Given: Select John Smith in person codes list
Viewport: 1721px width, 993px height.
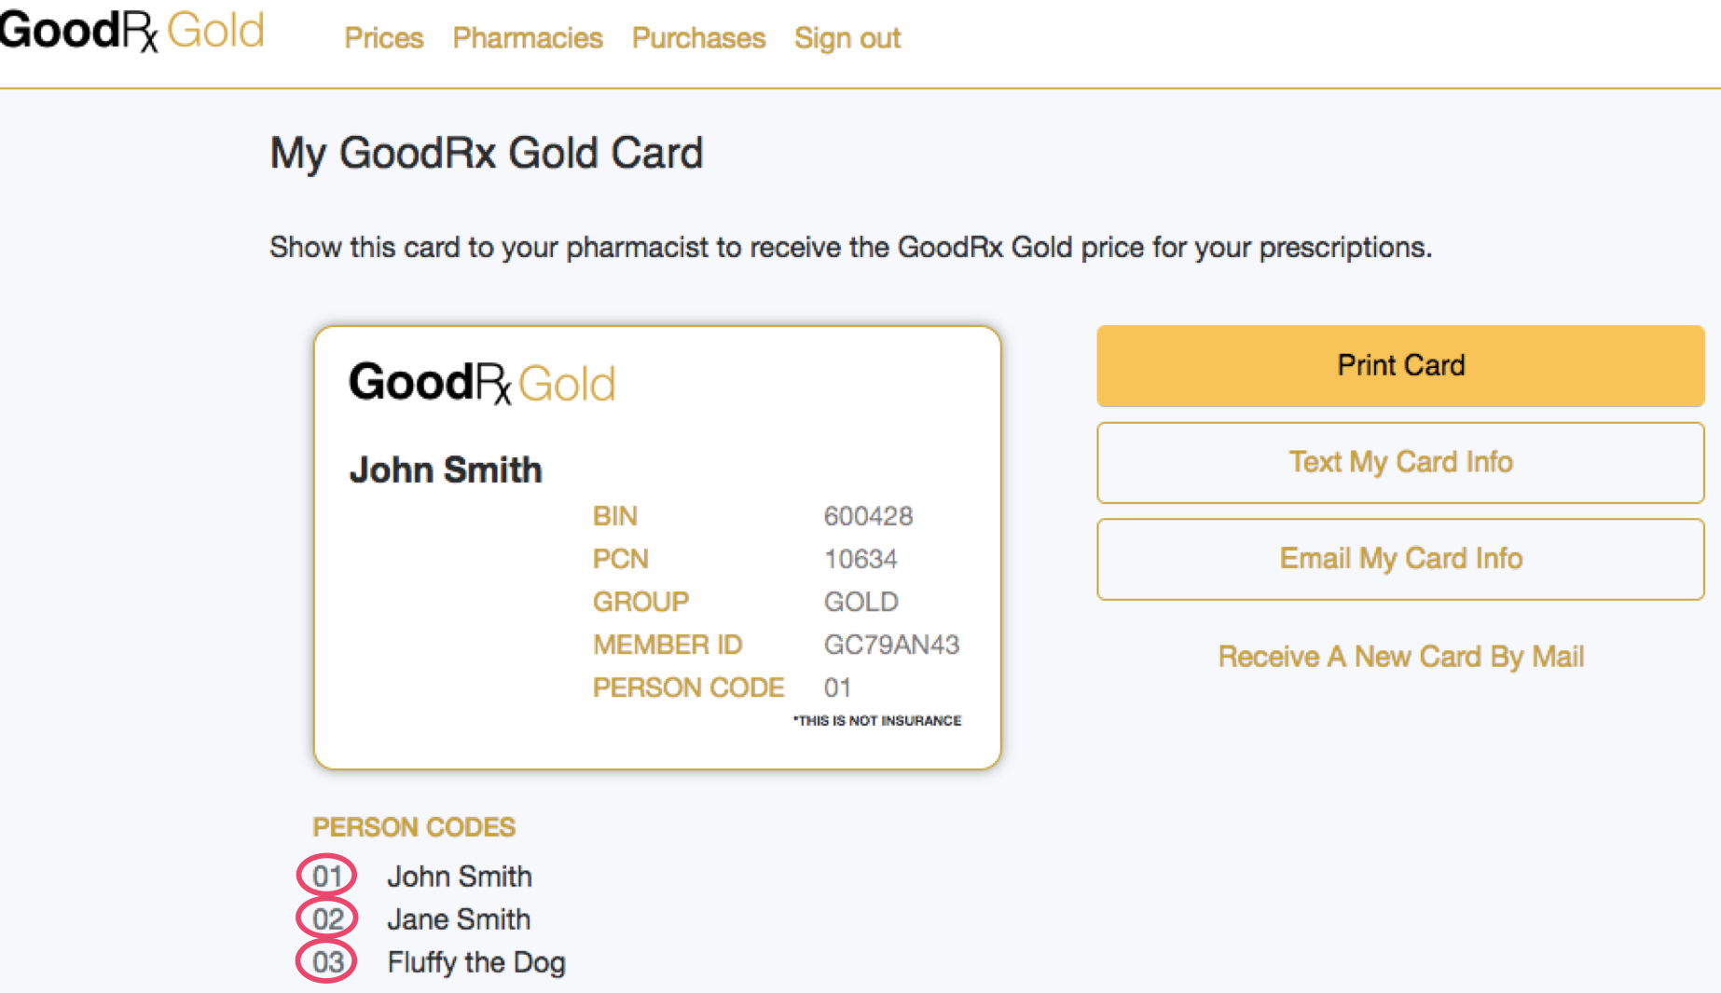Looking at the screenshot, I should click(460, 877).
